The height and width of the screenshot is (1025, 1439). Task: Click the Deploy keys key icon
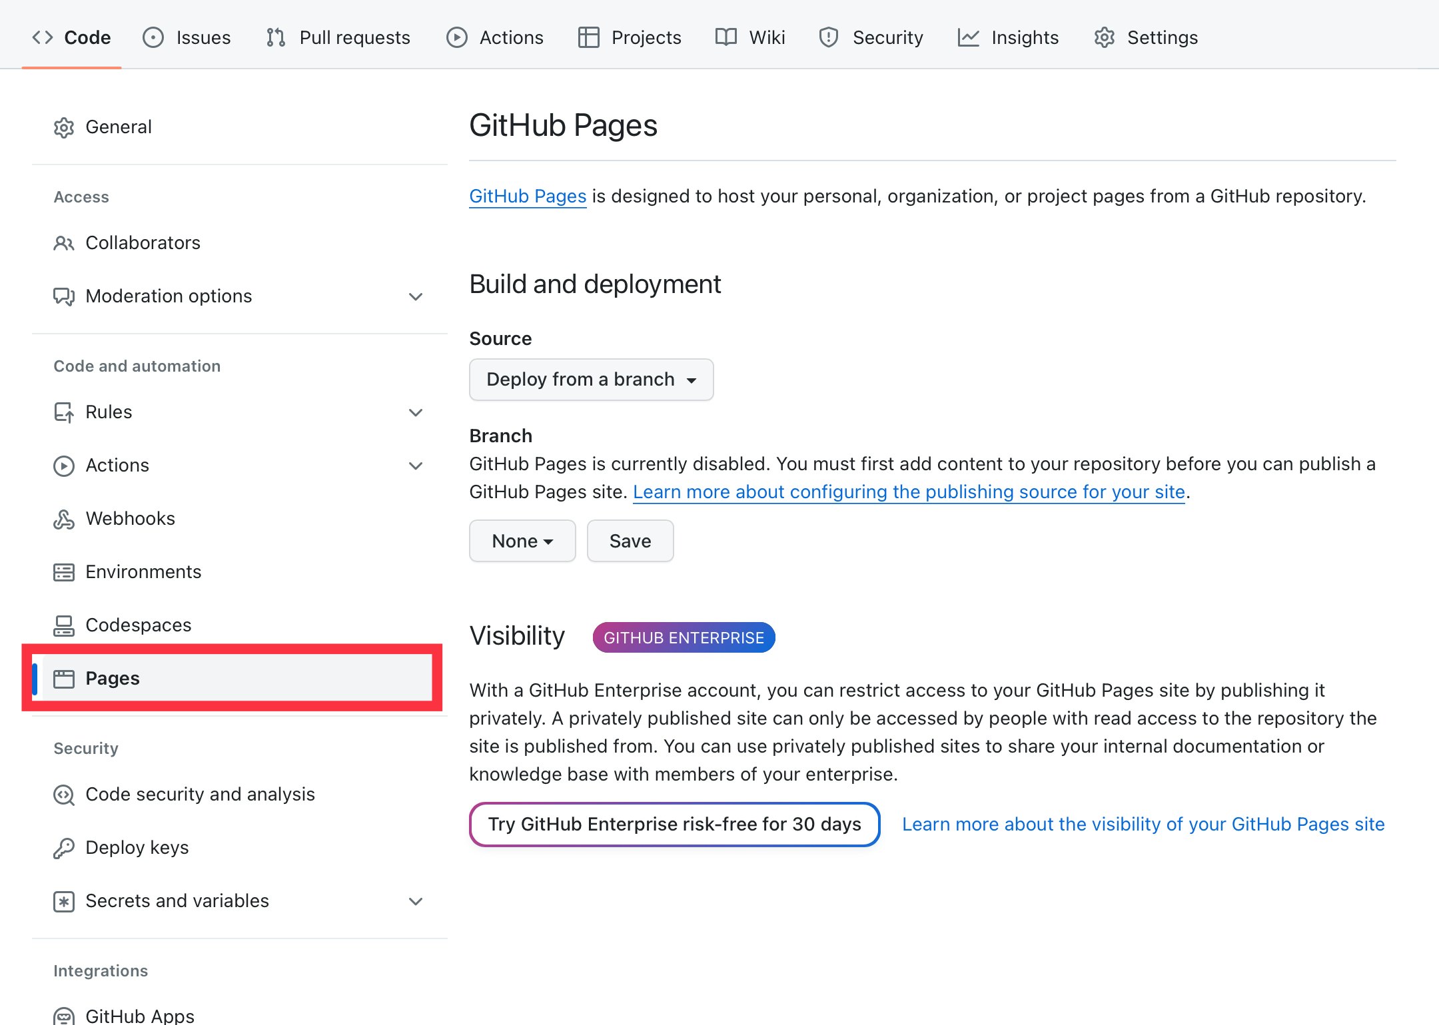[x=64, y=848]
